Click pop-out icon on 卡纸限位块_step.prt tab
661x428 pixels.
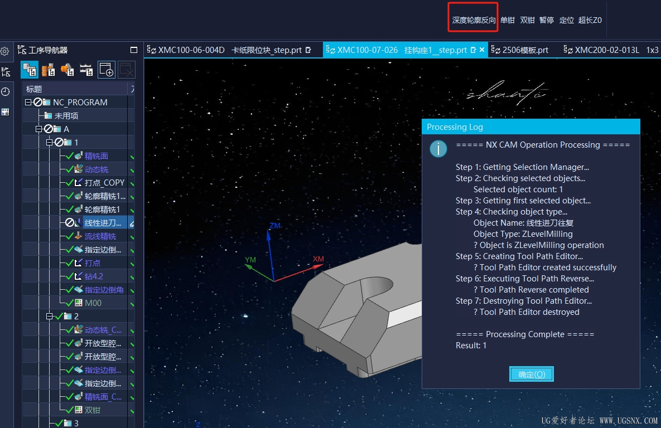308,50
